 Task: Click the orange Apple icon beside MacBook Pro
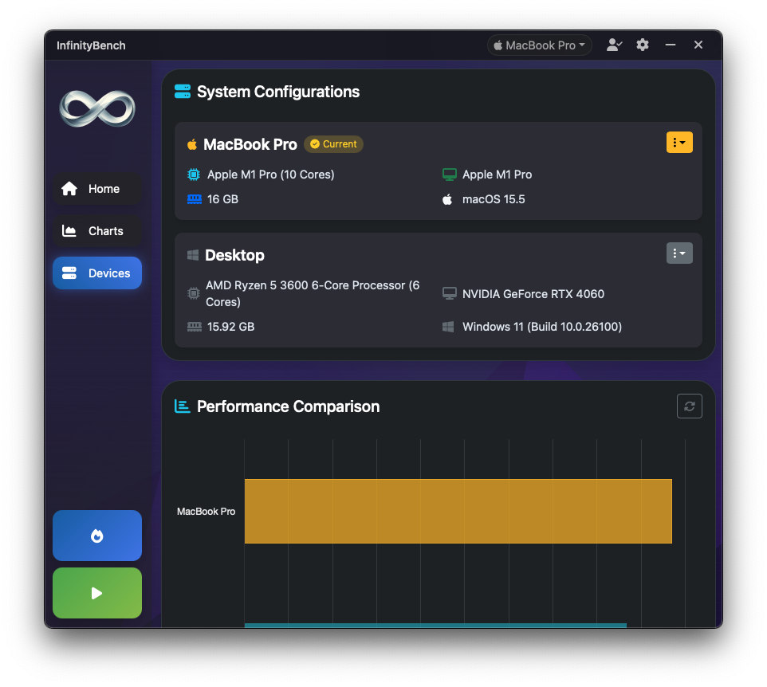192,144
